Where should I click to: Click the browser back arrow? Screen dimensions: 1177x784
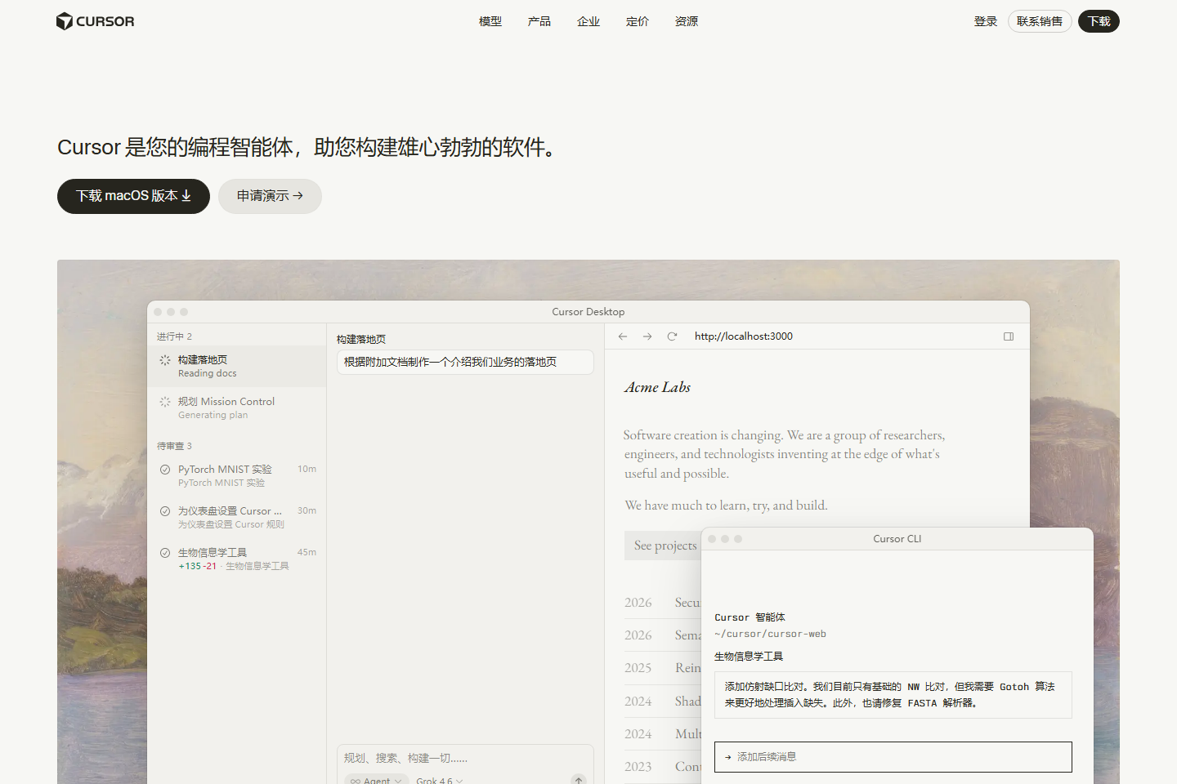pyautogui.click(x=623, y=336)
